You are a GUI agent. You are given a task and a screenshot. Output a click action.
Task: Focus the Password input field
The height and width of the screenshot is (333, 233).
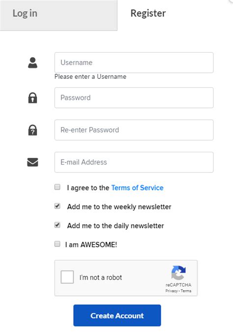(134, 98)
